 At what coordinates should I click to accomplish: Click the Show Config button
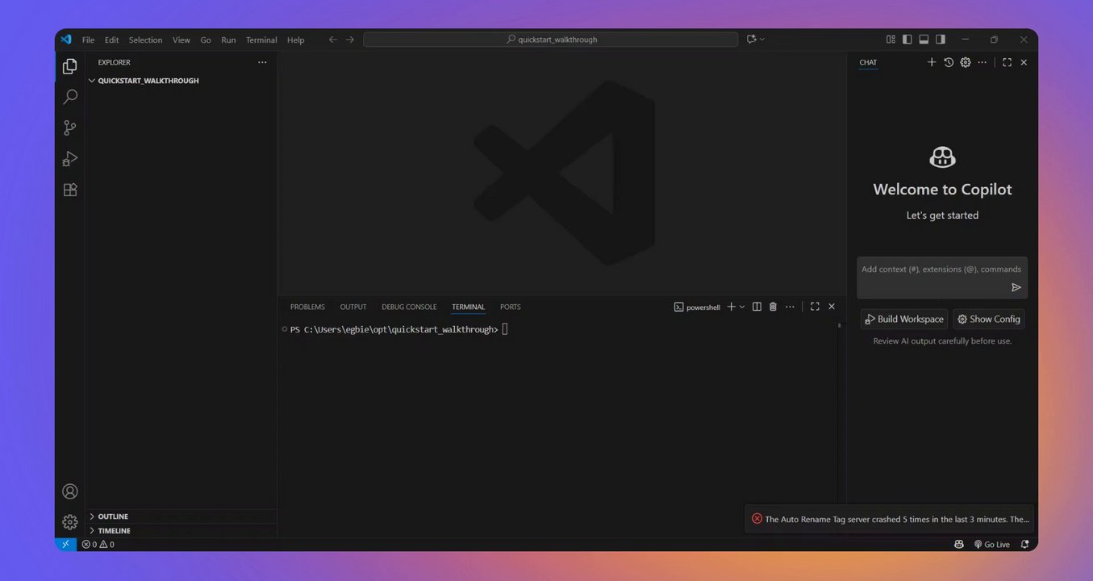[989, 319]
